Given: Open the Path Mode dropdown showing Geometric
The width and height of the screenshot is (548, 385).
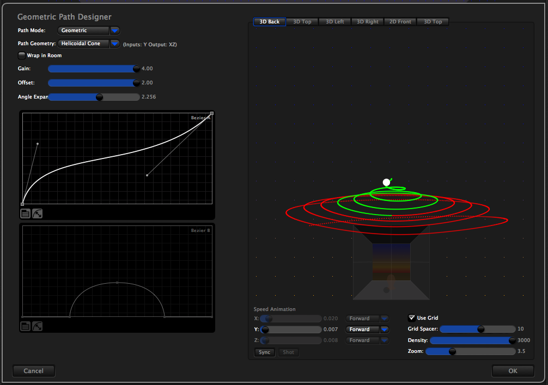Looking at the screenshot, I should [89, 30].
